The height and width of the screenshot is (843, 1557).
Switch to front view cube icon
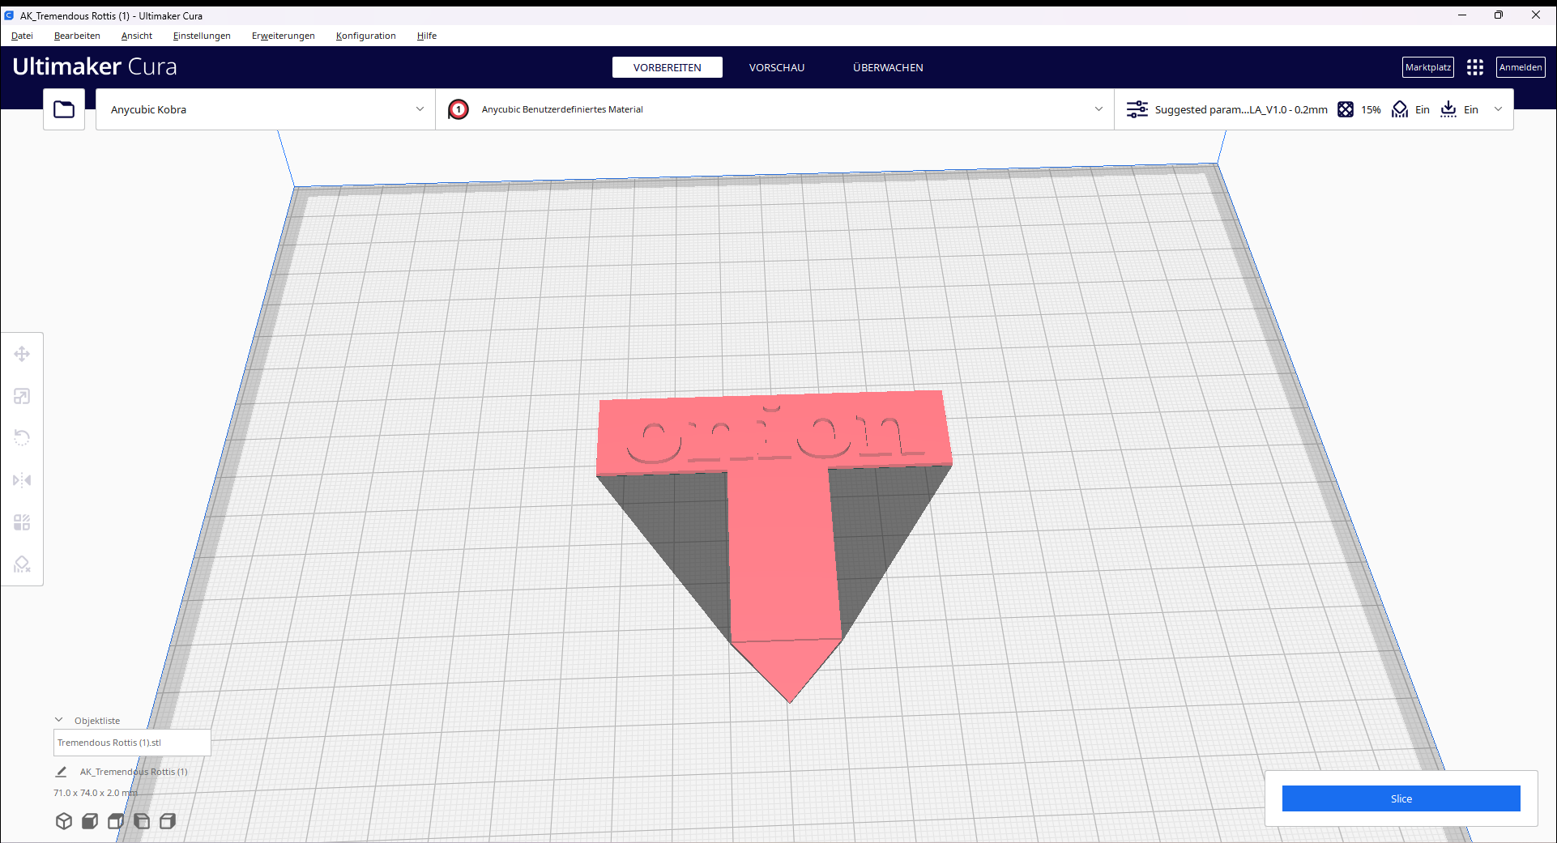click(x=90, y=821)
